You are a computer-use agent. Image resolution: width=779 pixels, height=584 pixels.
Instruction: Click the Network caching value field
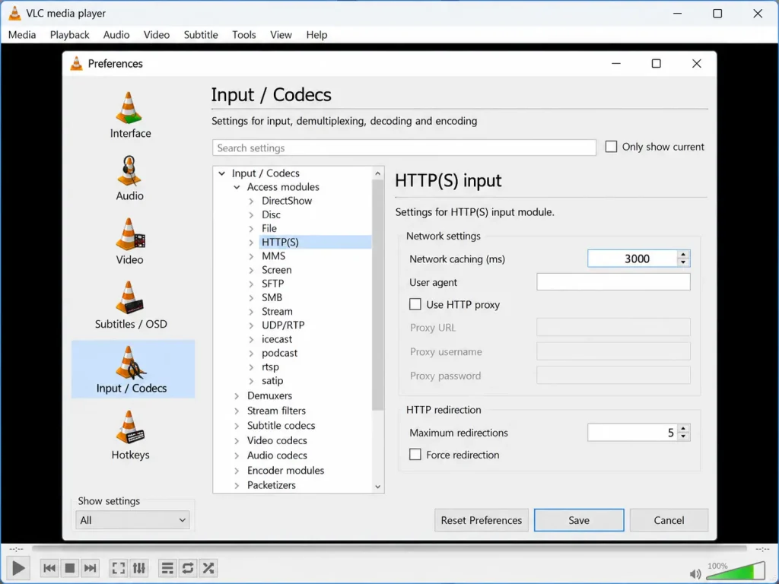[632, 259]
